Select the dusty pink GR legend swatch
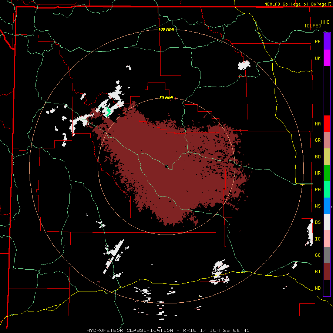Image resolution: width=333 pixels, height=333 pixels. [327, 140]
